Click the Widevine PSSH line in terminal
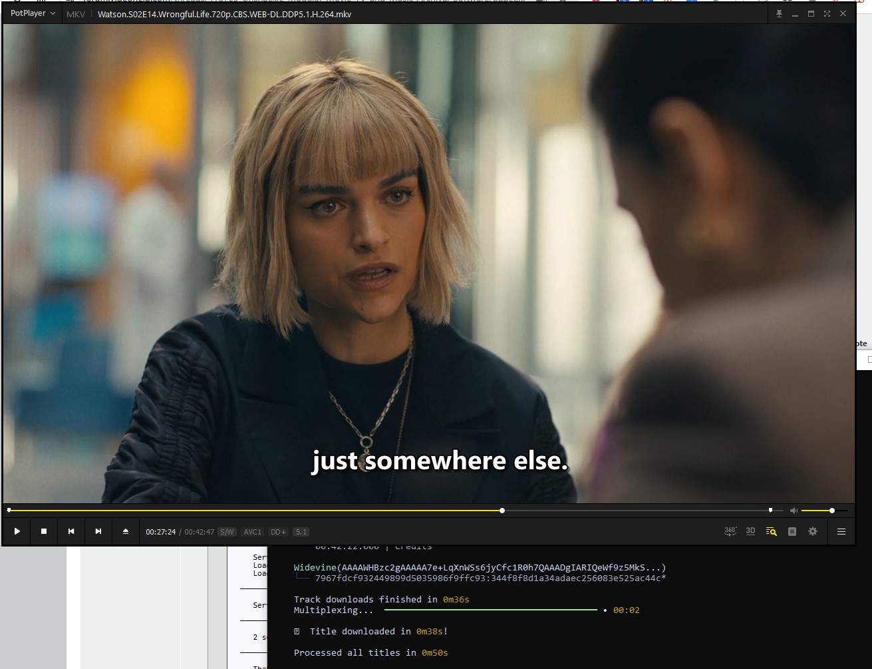Screen dimensions: 872x669 (x=480, y=568)
